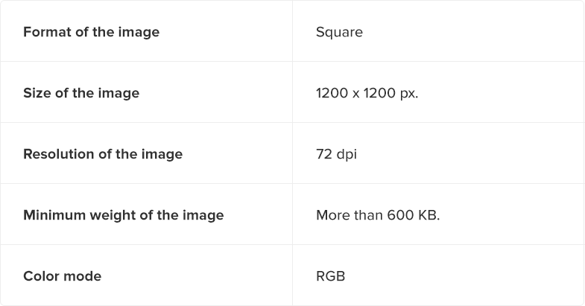The height and width of the screenshot is (306, 585).
Task: Click the 'Resolution of the image' label
Action: [103, 154]
